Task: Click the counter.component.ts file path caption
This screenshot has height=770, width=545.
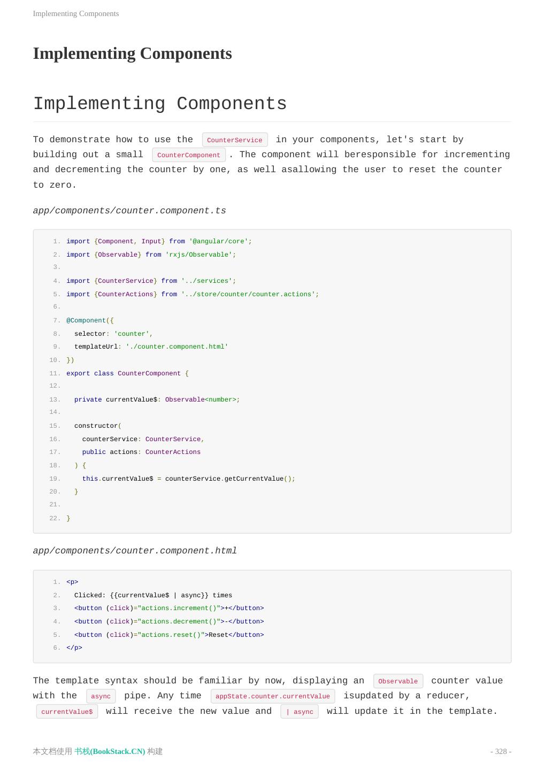Action: coord(129,211)
